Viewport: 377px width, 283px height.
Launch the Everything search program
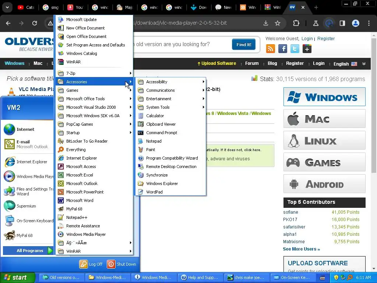[x=94, y=150]
